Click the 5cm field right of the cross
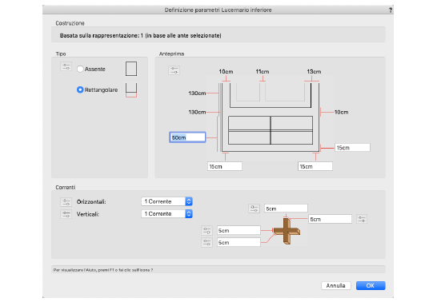 click(330, 219)
